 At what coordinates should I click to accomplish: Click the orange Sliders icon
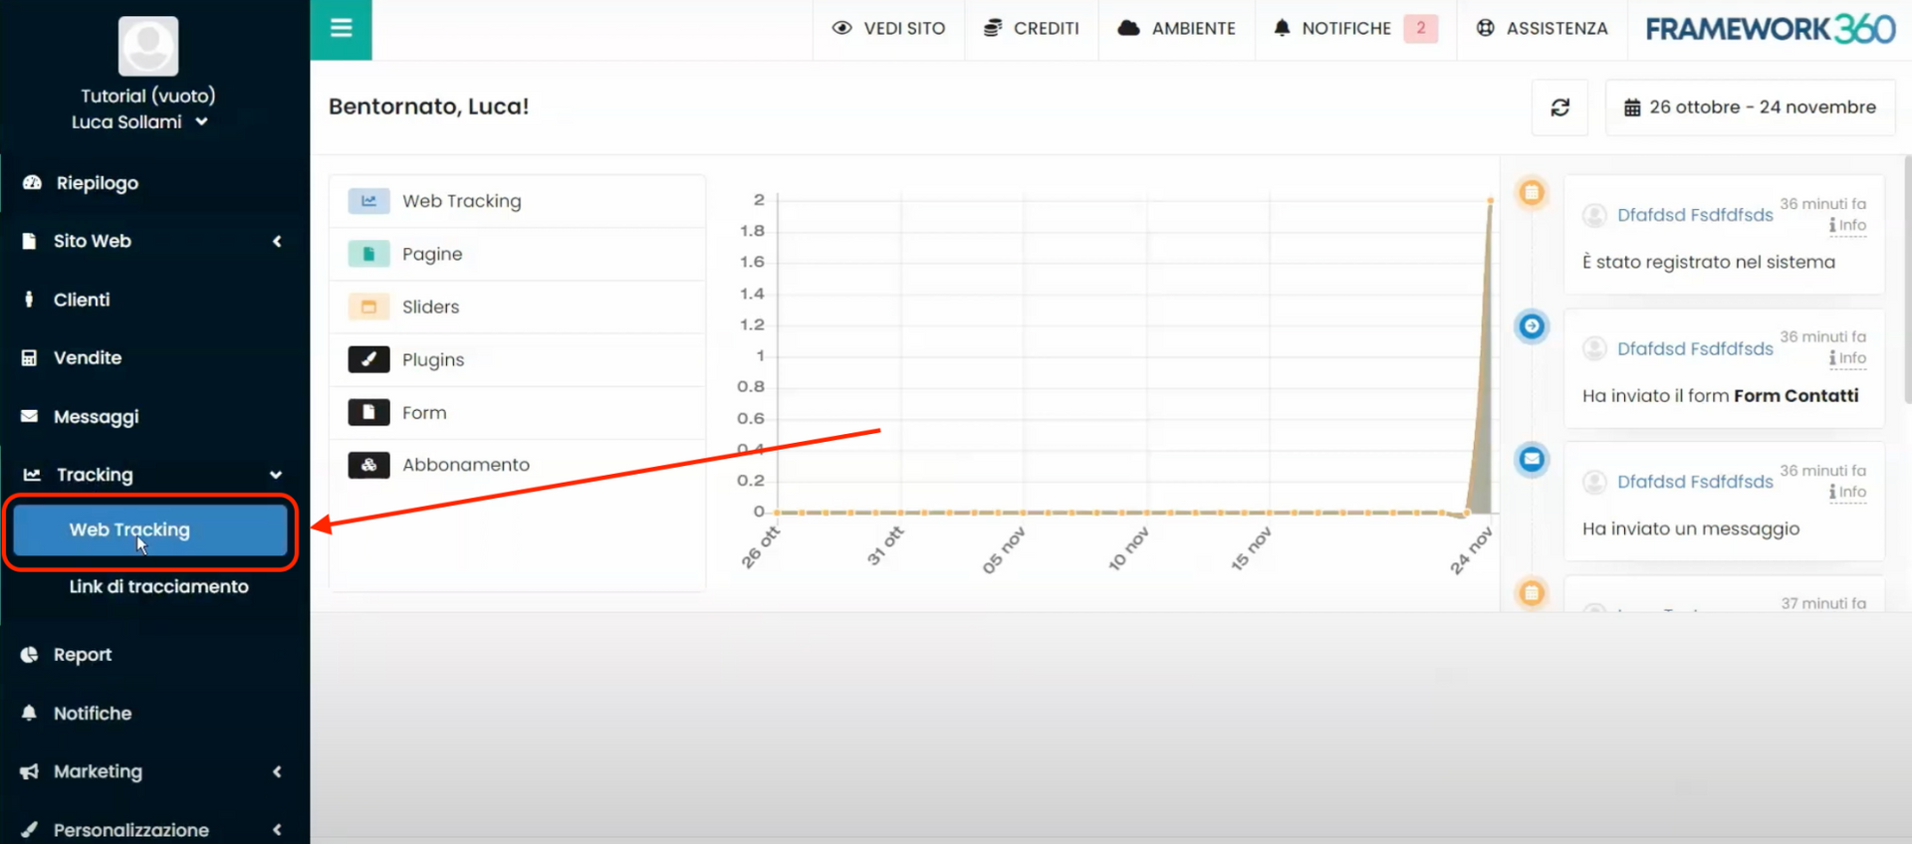368,307
